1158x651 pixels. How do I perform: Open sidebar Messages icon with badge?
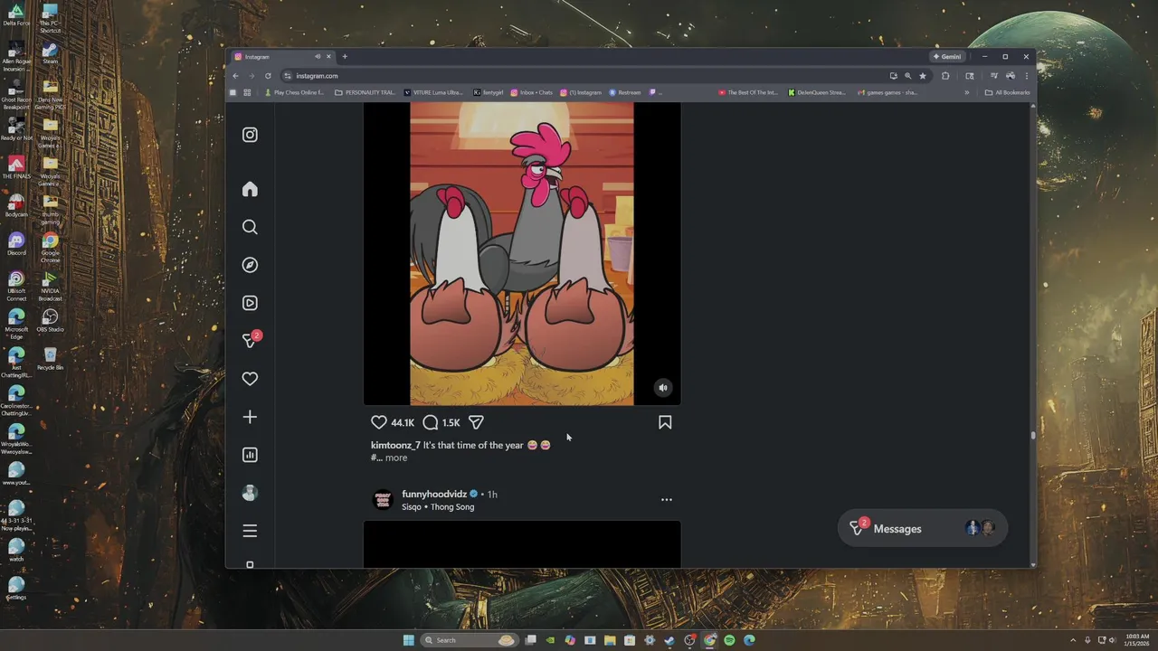point(251,340)
